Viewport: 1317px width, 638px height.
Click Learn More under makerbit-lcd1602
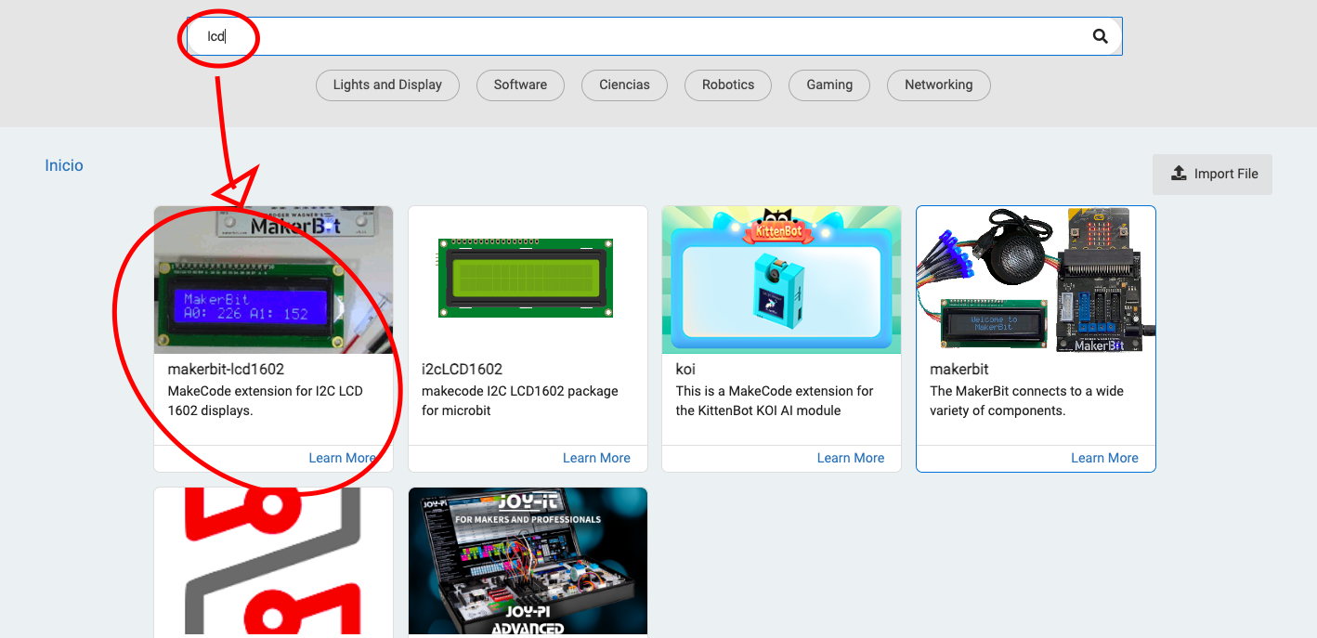[342, 458]
